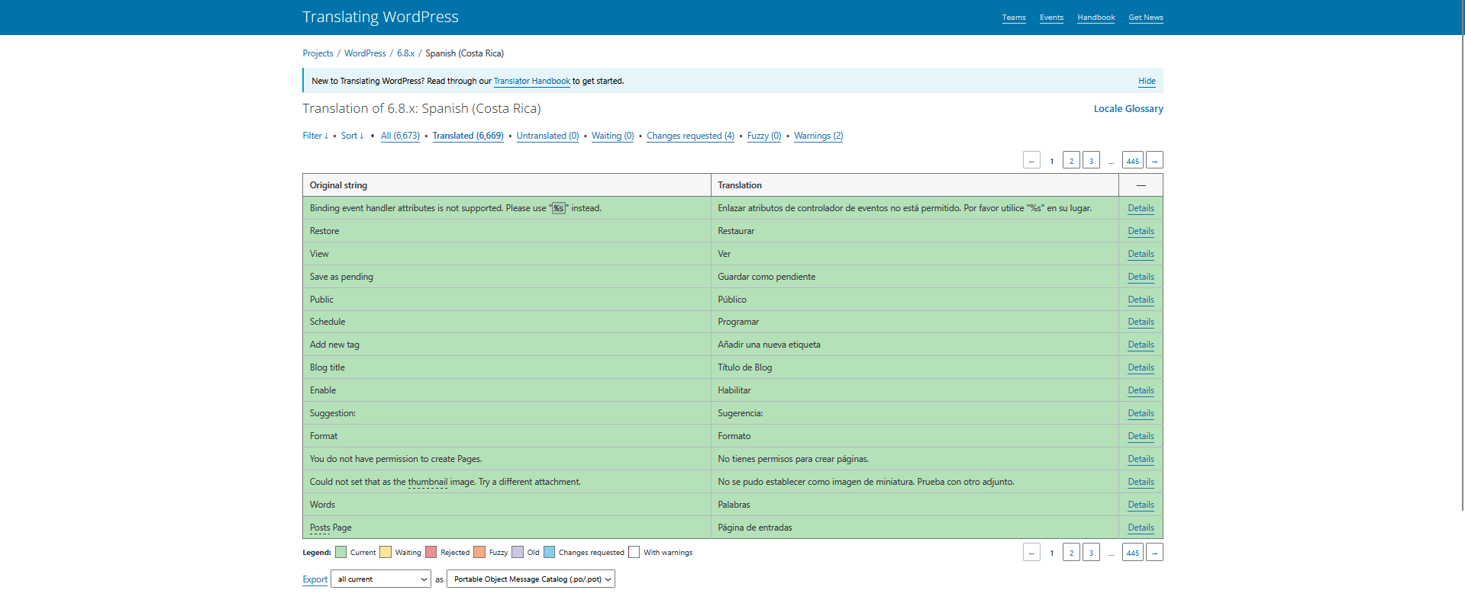
Task: Open Details for the 'Save as pending' row
Action: click(x=1141, y=277)
